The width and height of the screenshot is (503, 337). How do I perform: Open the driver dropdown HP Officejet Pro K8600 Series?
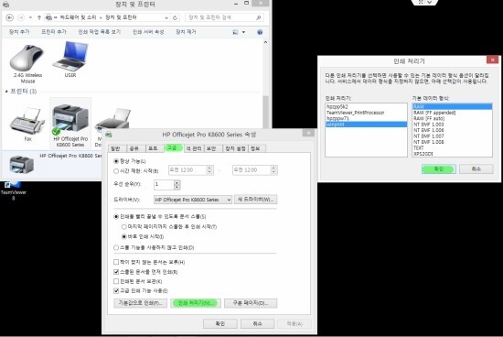pyautogui.click(x=192, y=200)
